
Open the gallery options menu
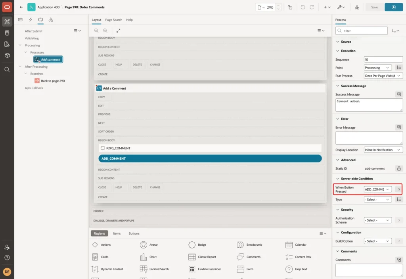pyautogui.click(x=323, y=233)
